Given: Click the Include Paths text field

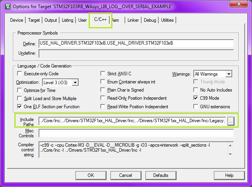Looking at the screenshot, I should click(x=132, y=121).
